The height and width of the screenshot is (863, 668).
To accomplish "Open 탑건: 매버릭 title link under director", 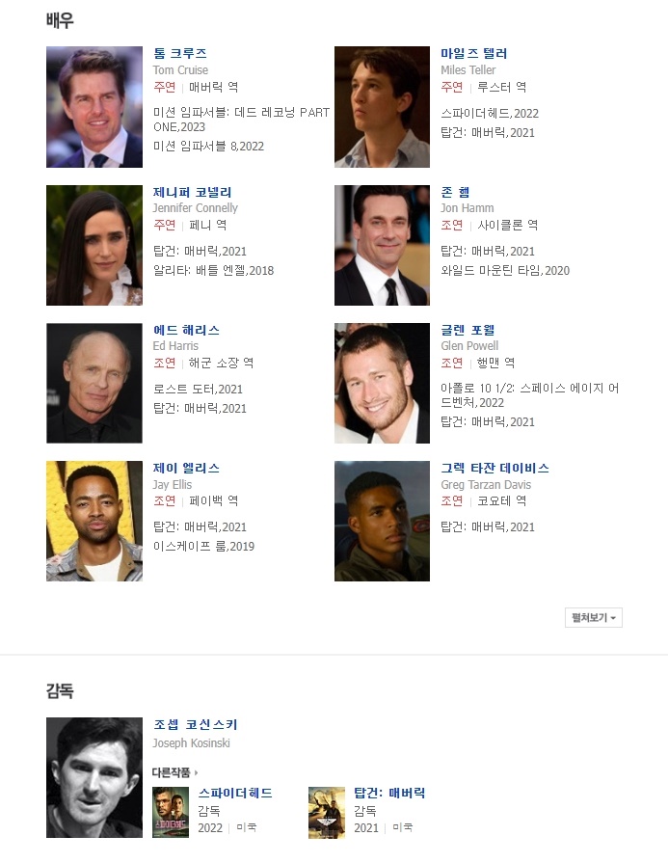I will pos(389,794).
